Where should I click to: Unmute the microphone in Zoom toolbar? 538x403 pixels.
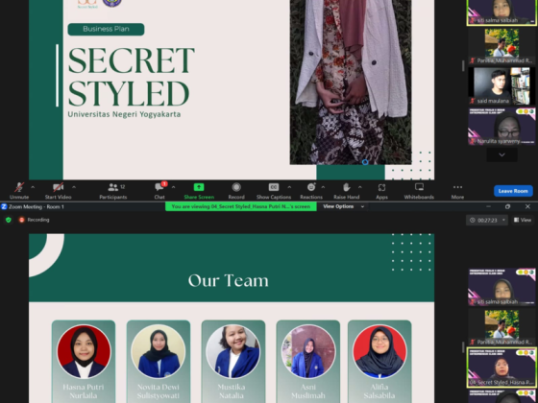point(19,191)
